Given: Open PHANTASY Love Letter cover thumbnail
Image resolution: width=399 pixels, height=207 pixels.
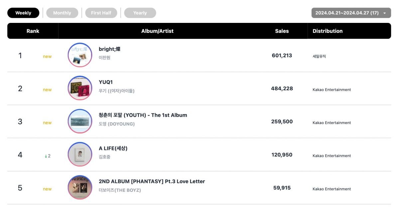Looking at the screenshot, I should [80, 188].
